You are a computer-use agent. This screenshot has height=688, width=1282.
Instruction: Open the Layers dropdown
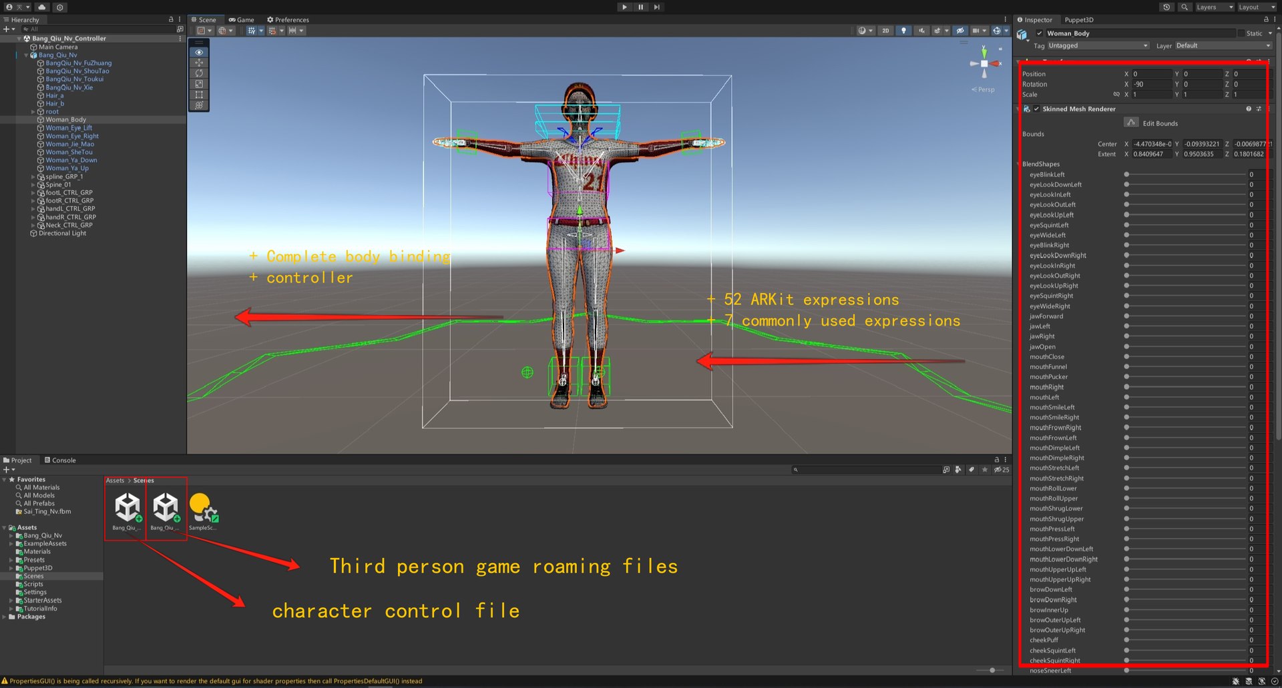tap(1214, 7)
